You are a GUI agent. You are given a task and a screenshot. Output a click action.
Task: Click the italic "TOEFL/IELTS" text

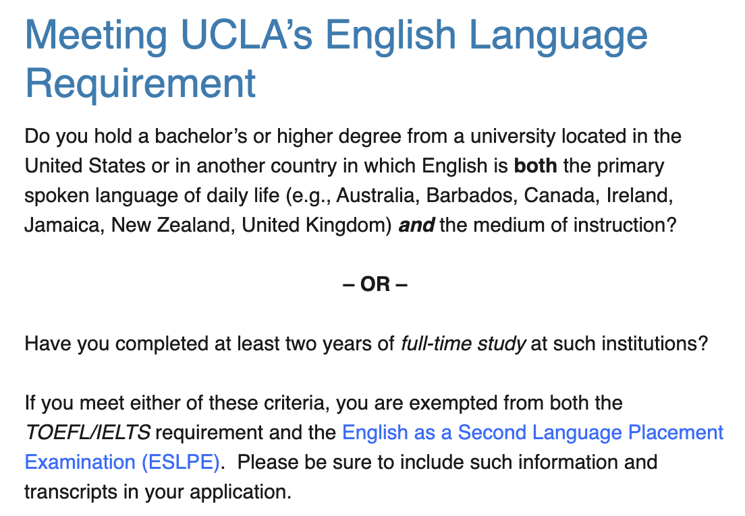87,432
